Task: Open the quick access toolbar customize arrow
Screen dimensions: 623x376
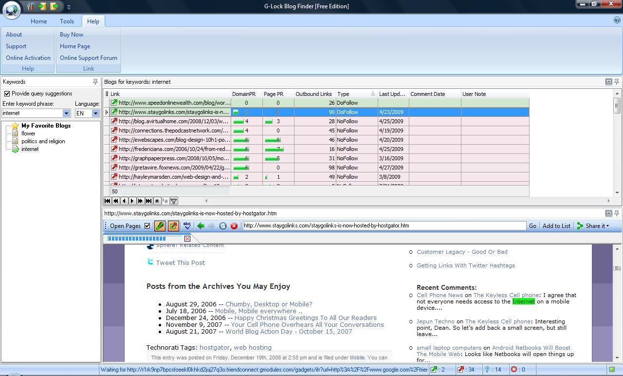Action: (69, 7)
